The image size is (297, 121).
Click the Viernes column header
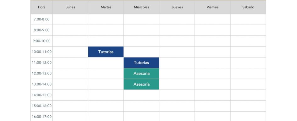[212, 7]
